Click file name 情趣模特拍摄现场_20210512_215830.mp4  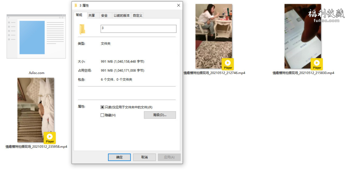click(x=303, y=73)
